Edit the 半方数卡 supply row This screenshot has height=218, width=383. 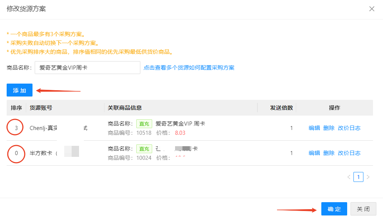tap(314, 153)
